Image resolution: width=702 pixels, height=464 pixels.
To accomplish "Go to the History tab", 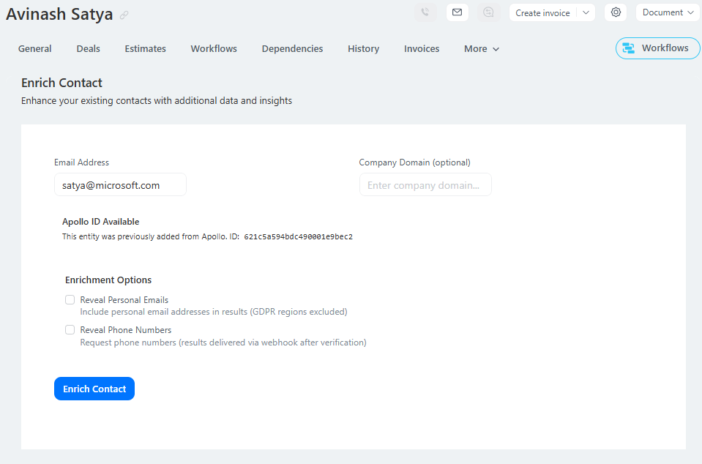I will click(363, 49).
